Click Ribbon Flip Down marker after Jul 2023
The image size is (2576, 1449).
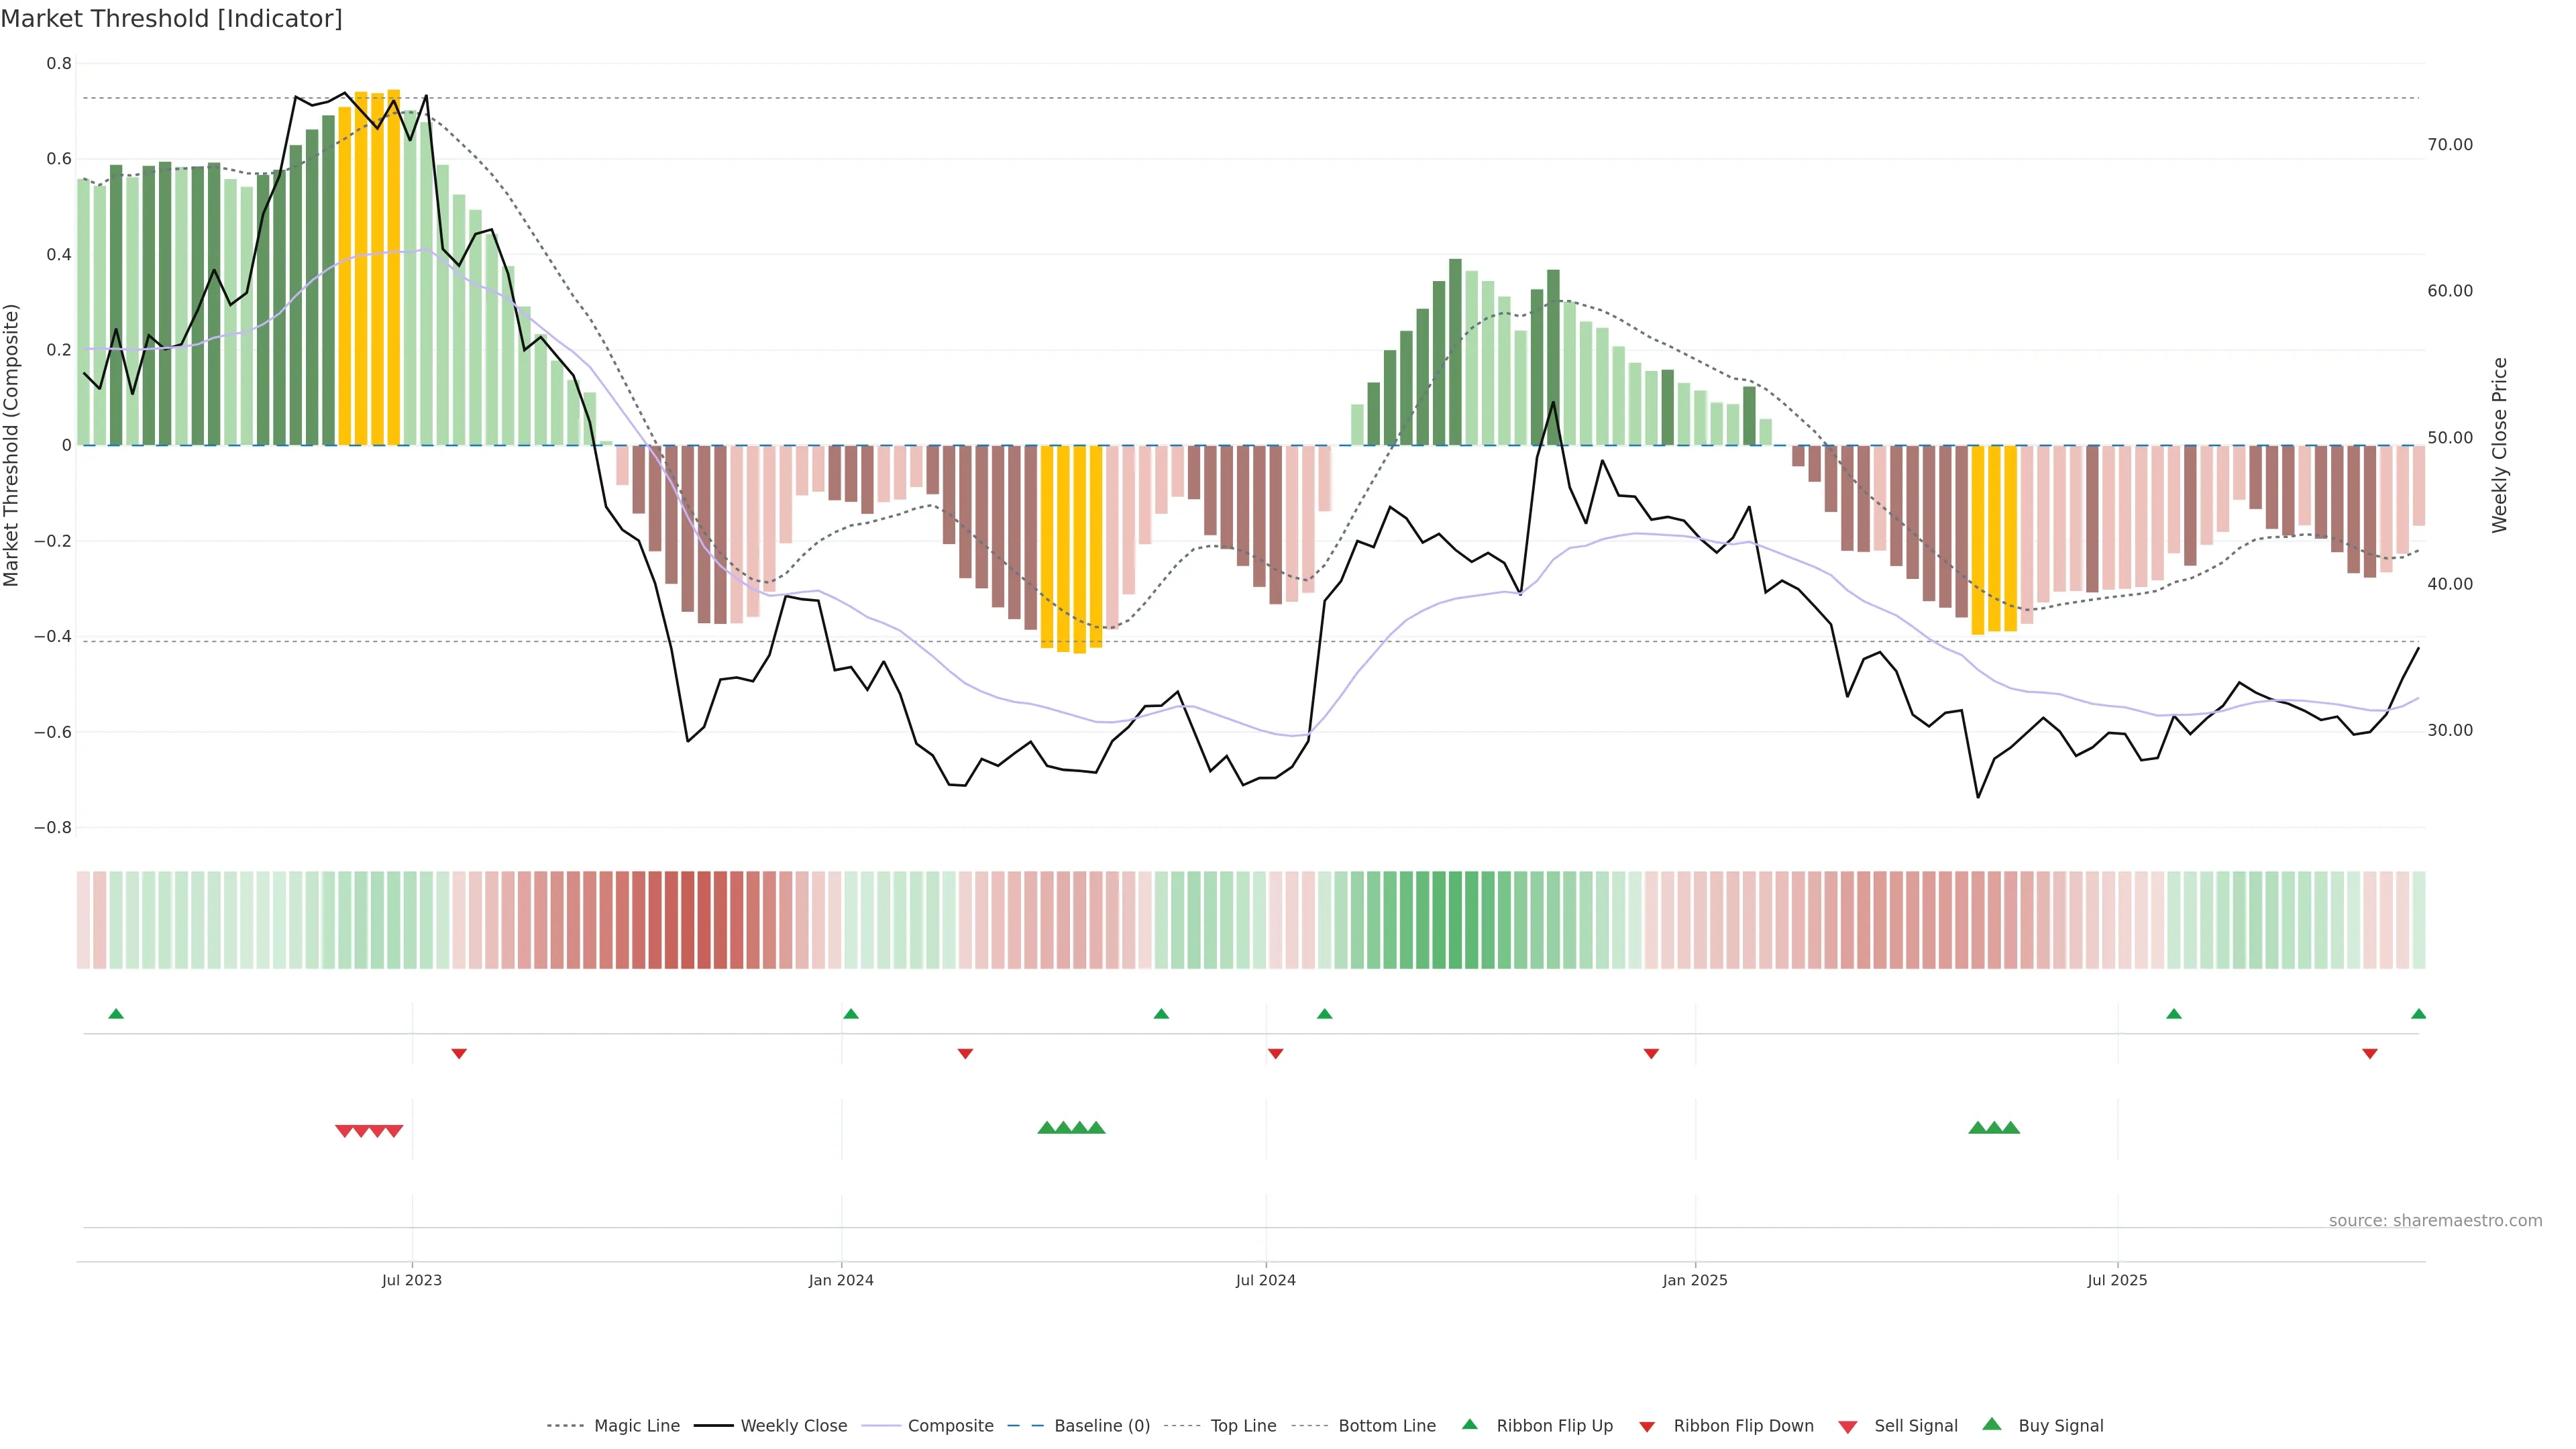pyautogui.click(x=459, y=1054)
